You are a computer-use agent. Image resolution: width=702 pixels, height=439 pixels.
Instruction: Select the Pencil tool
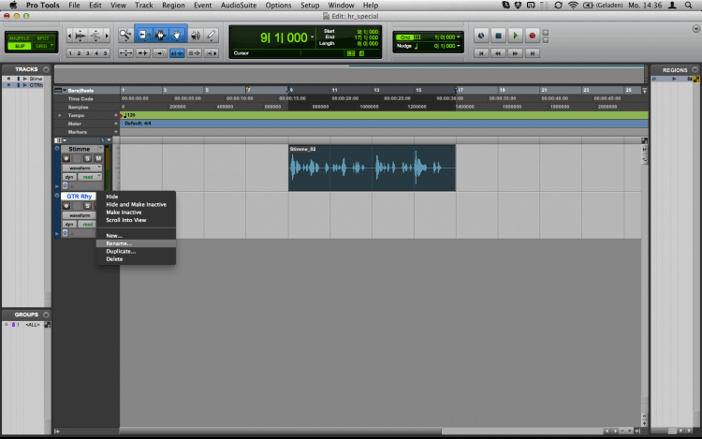tap(212, 35)
